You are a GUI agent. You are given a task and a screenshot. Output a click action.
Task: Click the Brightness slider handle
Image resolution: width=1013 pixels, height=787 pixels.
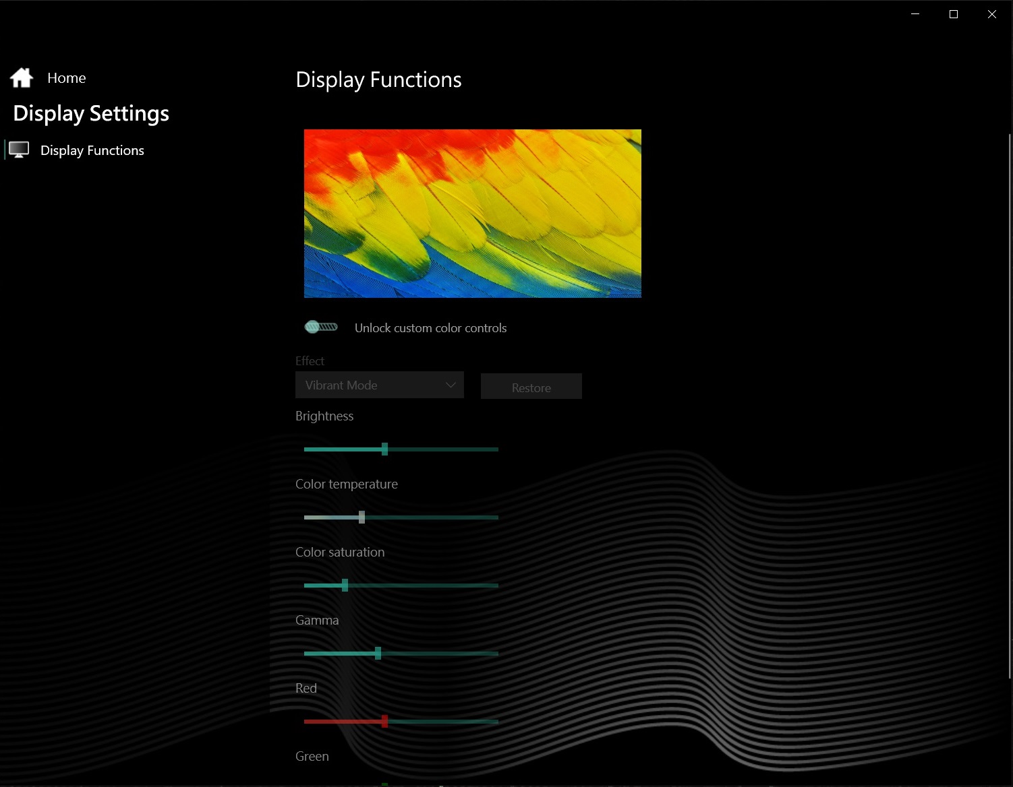tap(384, 449)
